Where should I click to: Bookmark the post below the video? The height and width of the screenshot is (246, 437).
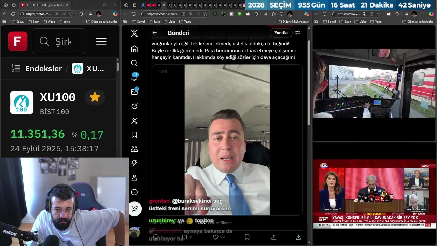247,237
